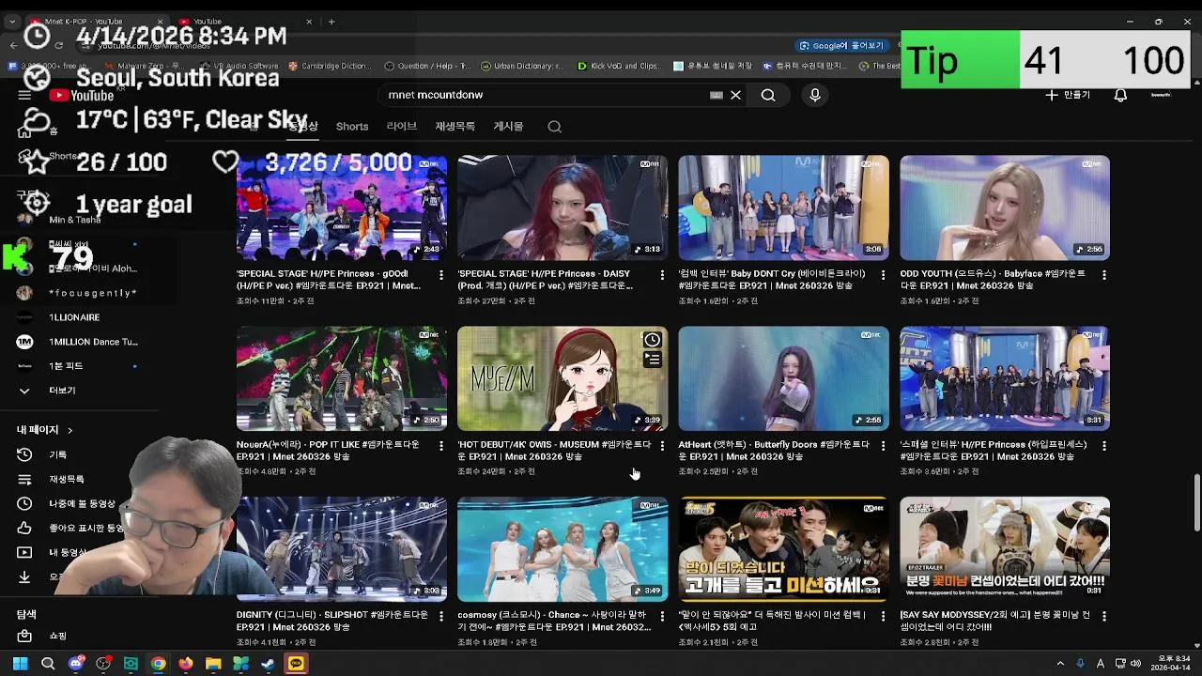The image size is (1202, 676).
Task: Open the 1MILLION Dance subscription channel
Action: tap(80, 342)
